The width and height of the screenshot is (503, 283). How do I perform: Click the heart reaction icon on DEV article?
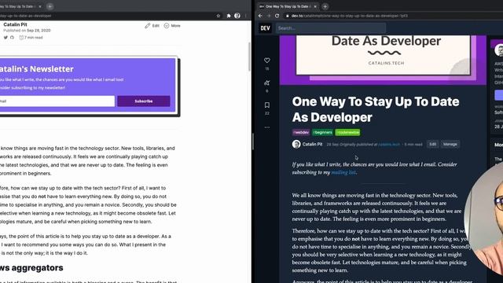click(267, 61)
